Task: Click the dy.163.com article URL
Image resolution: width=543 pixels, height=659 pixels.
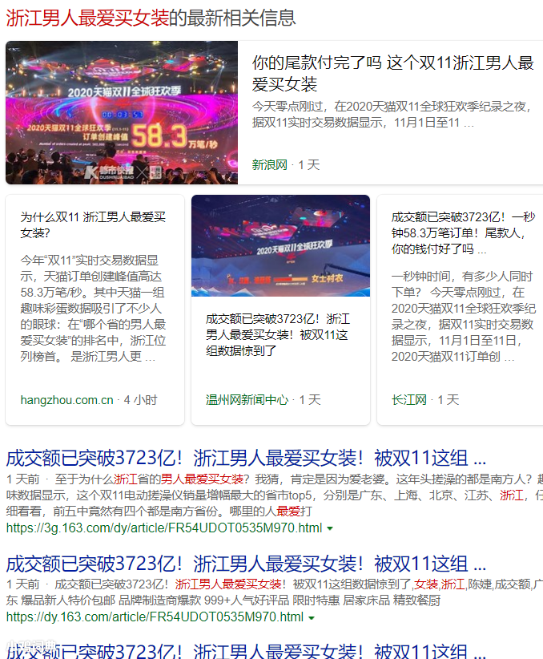Action: coord(155,617)
